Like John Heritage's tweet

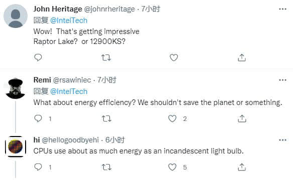coord(174,57)
